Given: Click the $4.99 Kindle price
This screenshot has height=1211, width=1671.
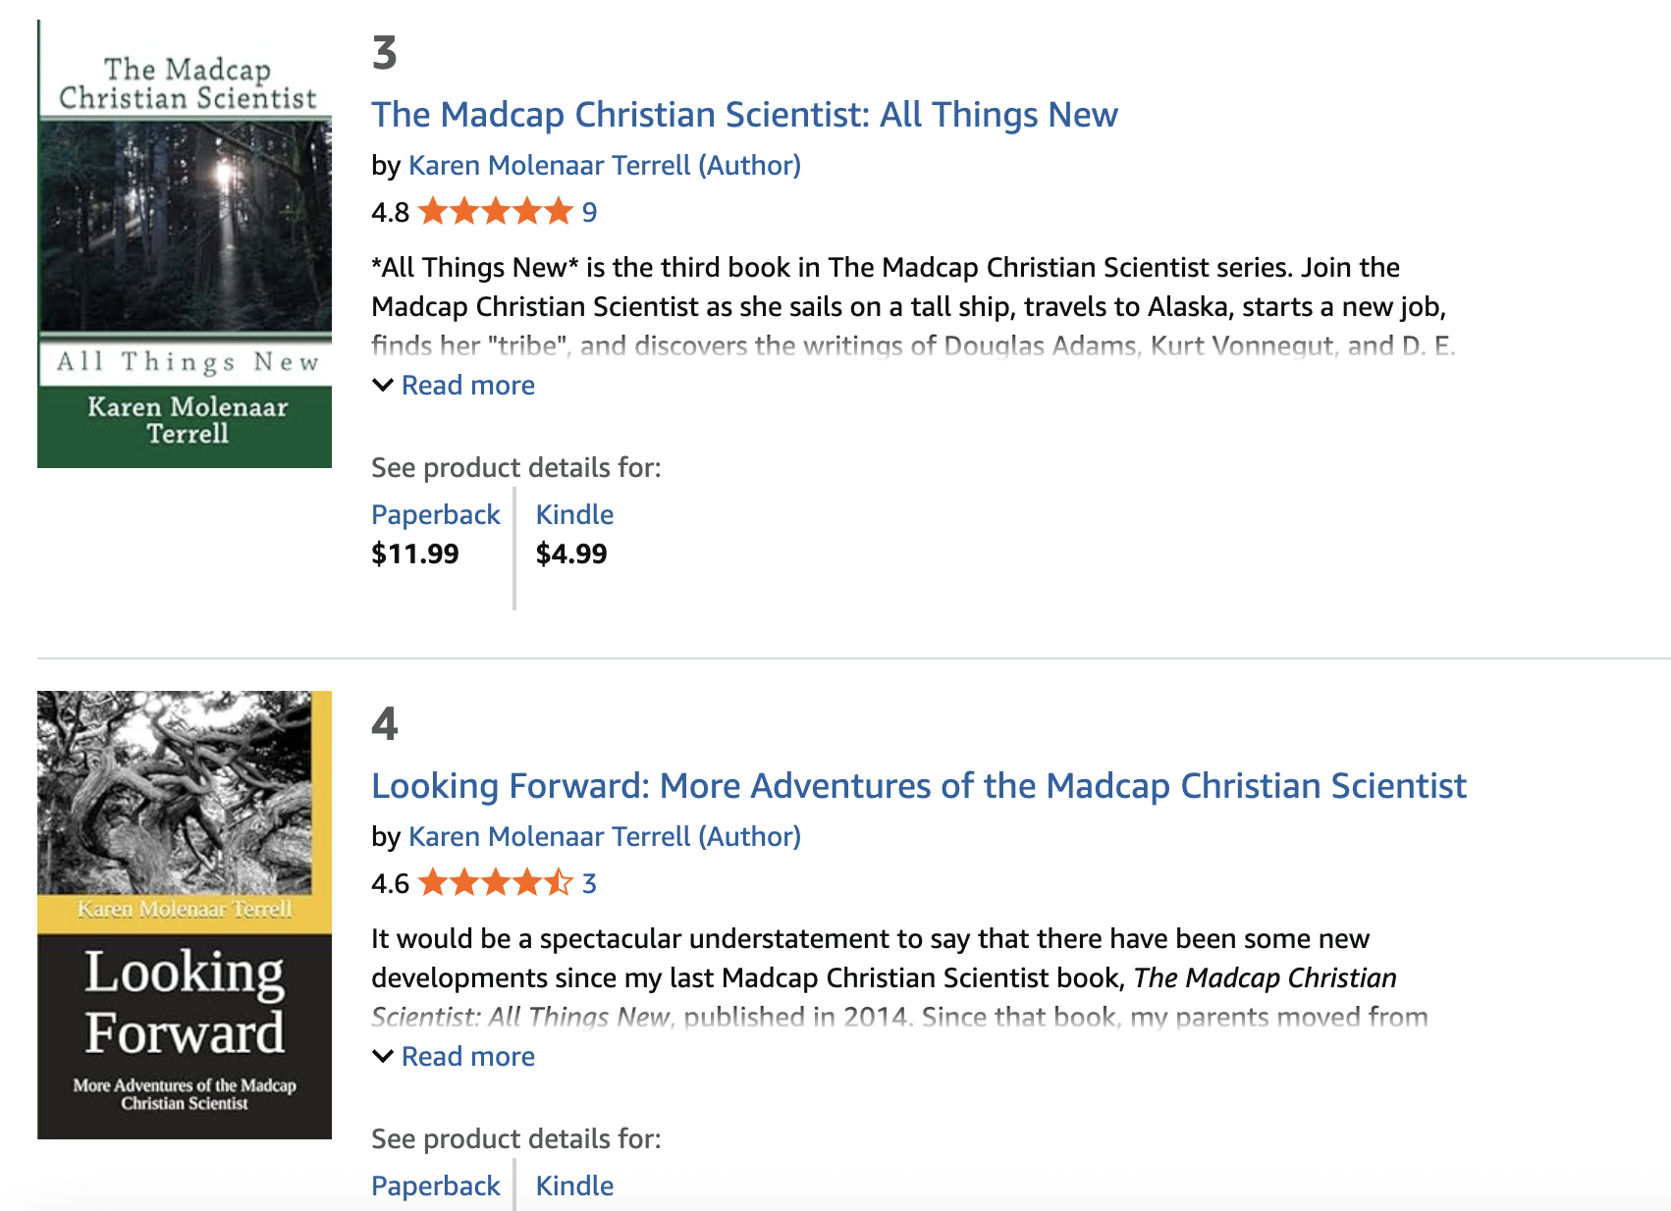Looking at the screenshot, I should [x=571, y=553].
